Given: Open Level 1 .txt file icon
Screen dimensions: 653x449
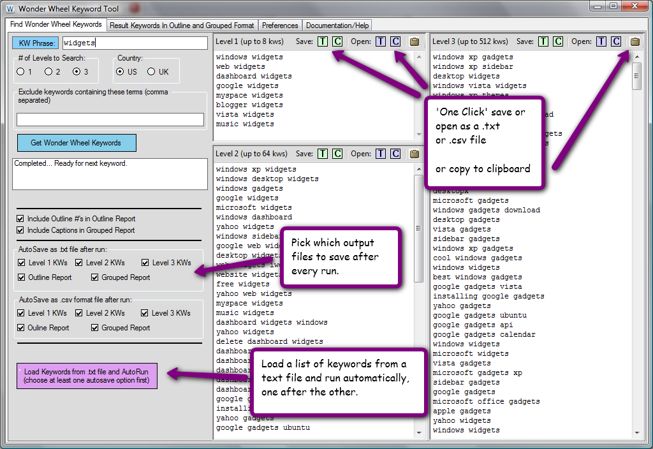Looking at the screenshot, I should (x=381, y=41).
